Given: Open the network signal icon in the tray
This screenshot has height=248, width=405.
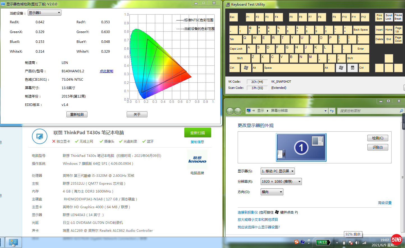Looking at the screenshot, I should pos(364,243).
